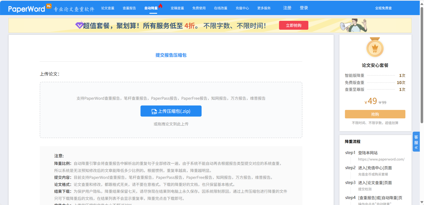Viewport: 424px width, 205px height.
Task: Click the orange 抢购 button
Action: [375, 114]
